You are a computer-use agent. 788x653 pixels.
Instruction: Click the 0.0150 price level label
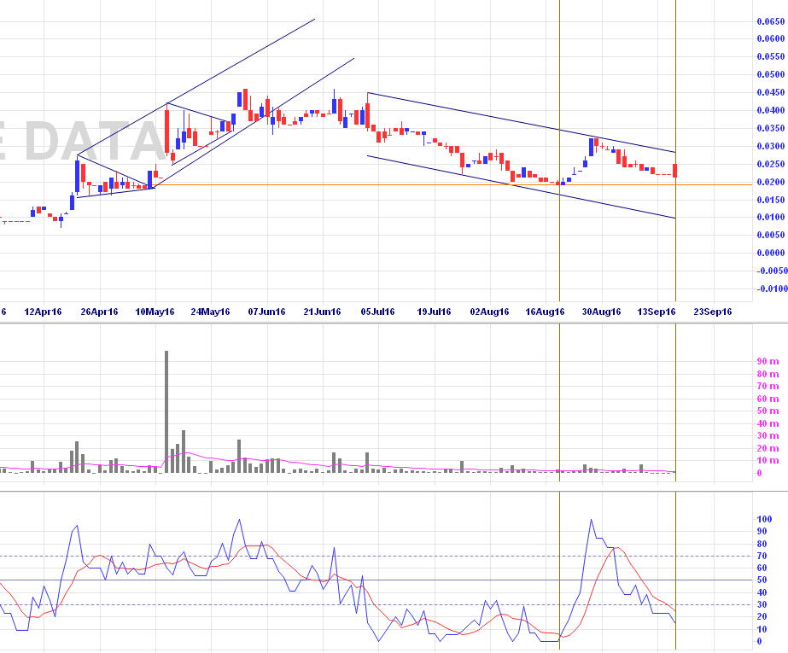770,200
